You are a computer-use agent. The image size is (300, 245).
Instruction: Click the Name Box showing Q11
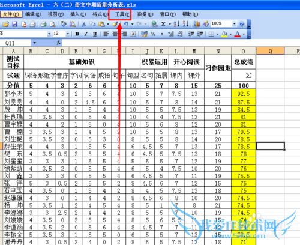point(16,43)
